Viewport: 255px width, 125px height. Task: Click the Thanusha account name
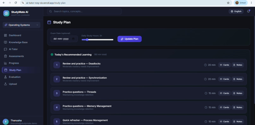(x=16, y=121)
